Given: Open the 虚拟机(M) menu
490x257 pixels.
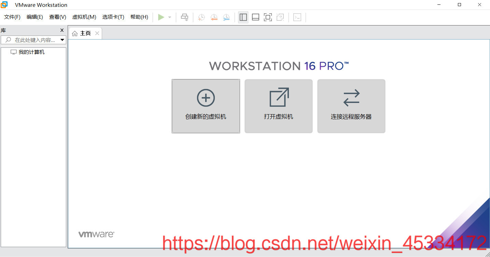Looking at the screenshot, I should 84,17.
